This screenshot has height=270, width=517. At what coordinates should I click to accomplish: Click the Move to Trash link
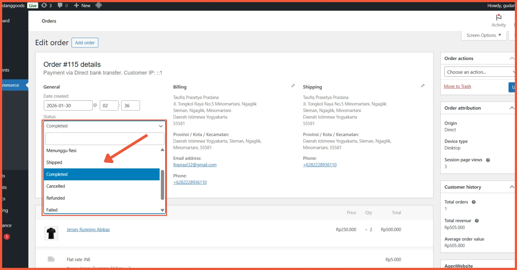[x=457, y=87]
